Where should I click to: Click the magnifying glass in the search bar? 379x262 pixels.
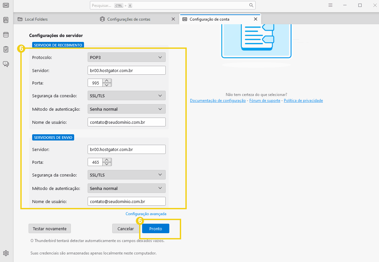[x=251, y=5]
